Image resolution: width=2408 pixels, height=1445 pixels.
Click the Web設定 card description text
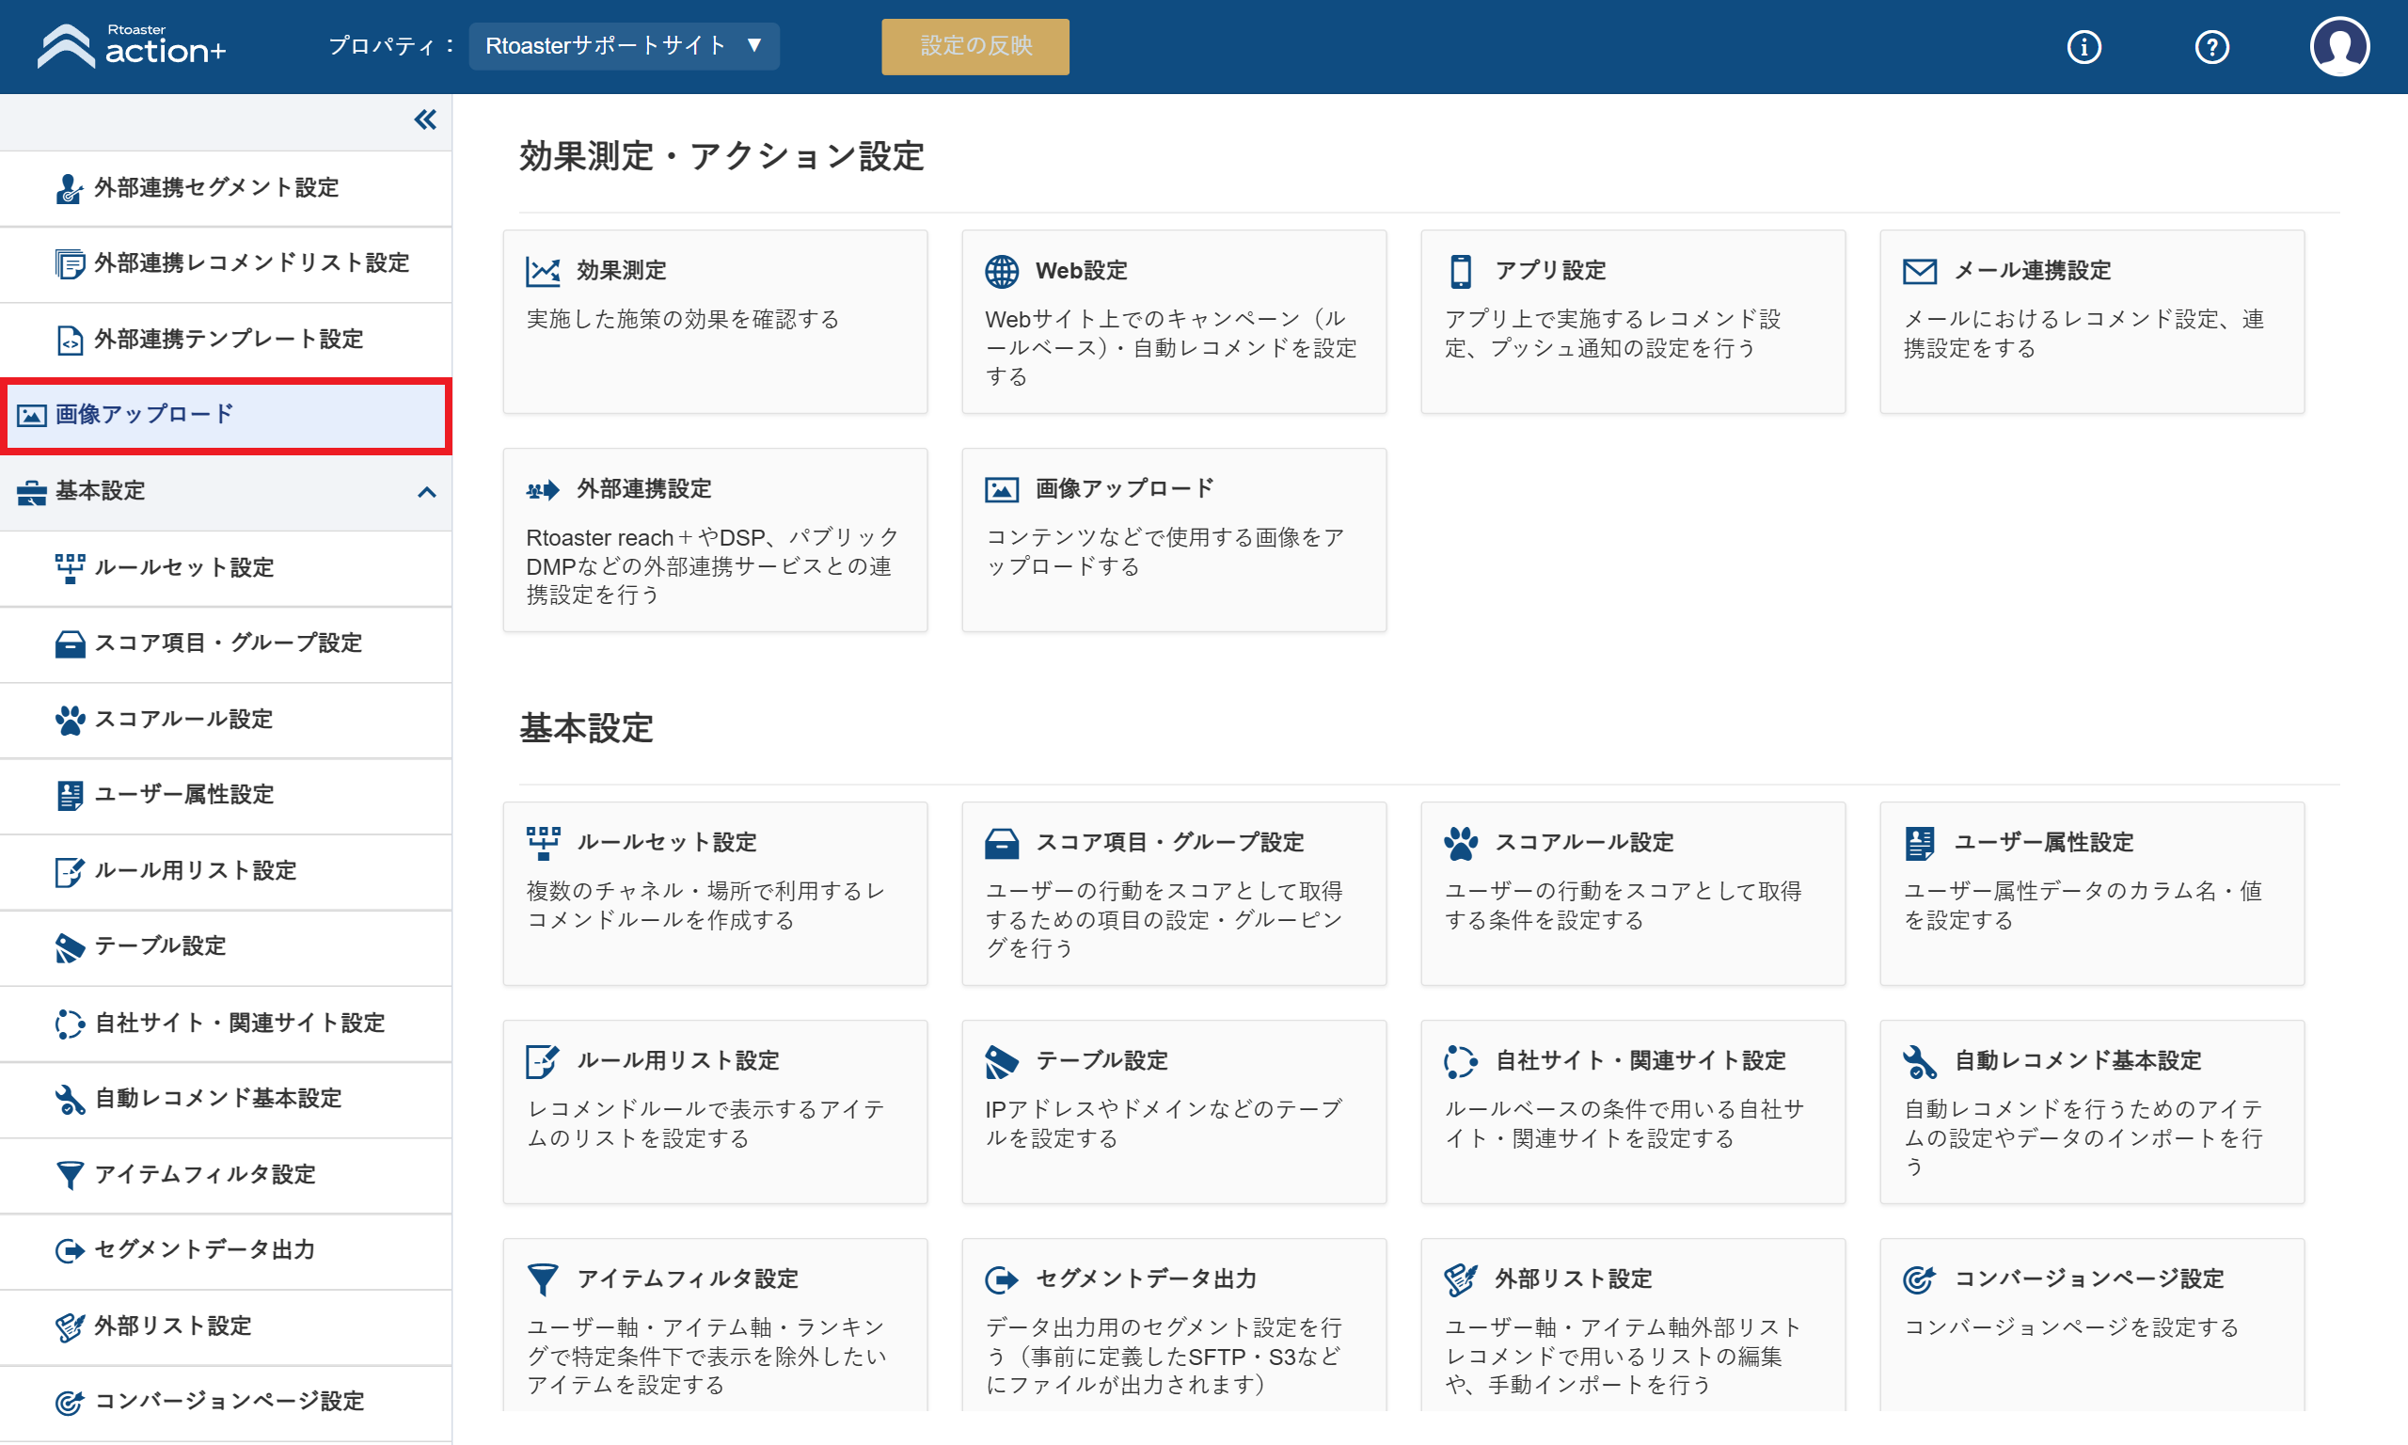(x=1170, y=348)
